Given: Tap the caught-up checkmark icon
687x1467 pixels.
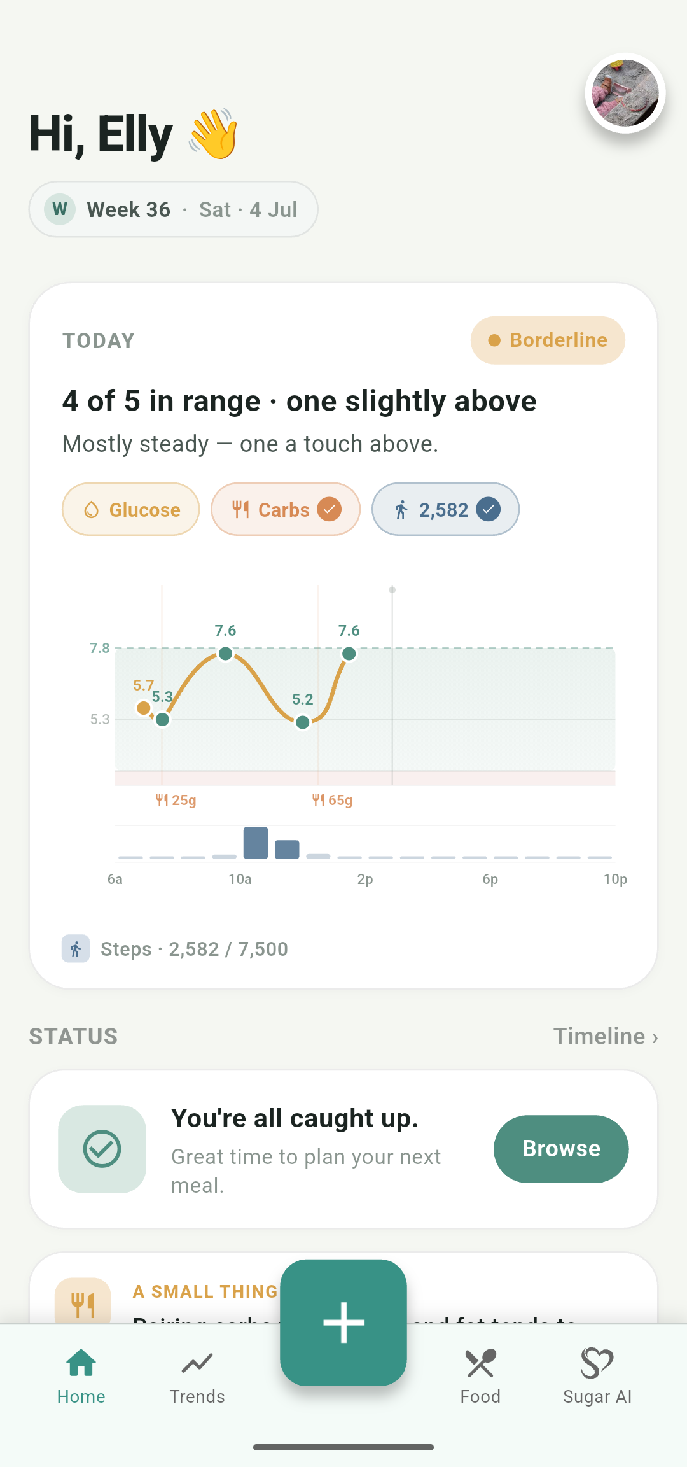Looking at the screenshot, I should click(102, 1149).
